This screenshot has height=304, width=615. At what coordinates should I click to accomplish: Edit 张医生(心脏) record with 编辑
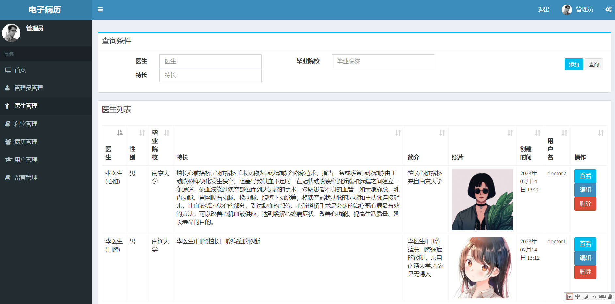(x=585, y=190)
